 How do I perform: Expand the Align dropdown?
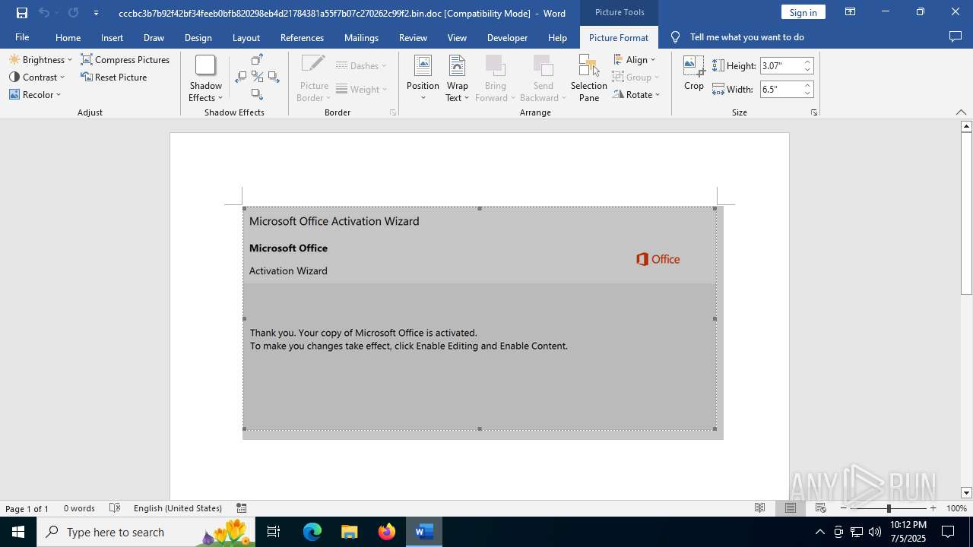[635, 59]
